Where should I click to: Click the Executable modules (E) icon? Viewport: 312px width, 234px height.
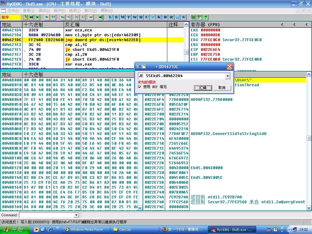click(x=116, y=17)
